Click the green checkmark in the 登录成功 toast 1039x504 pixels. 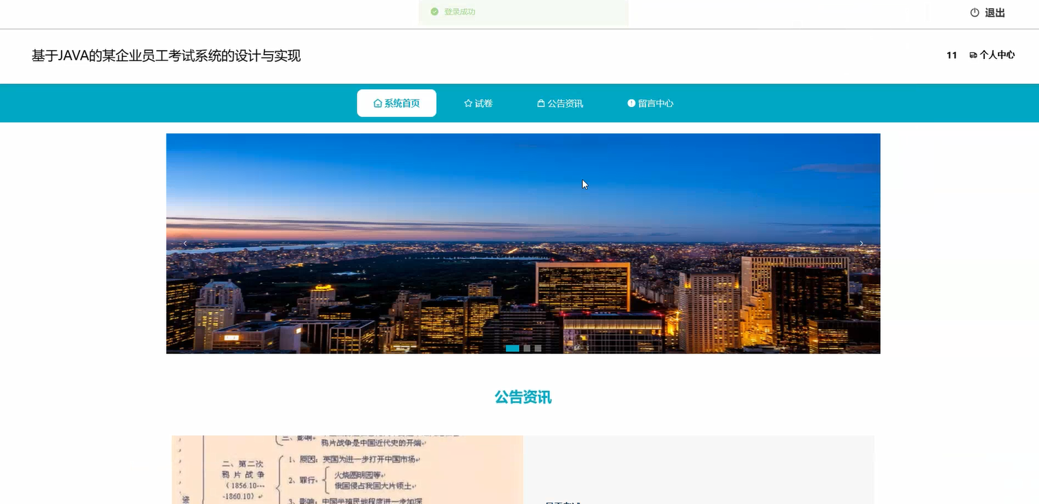coord(434,11)
